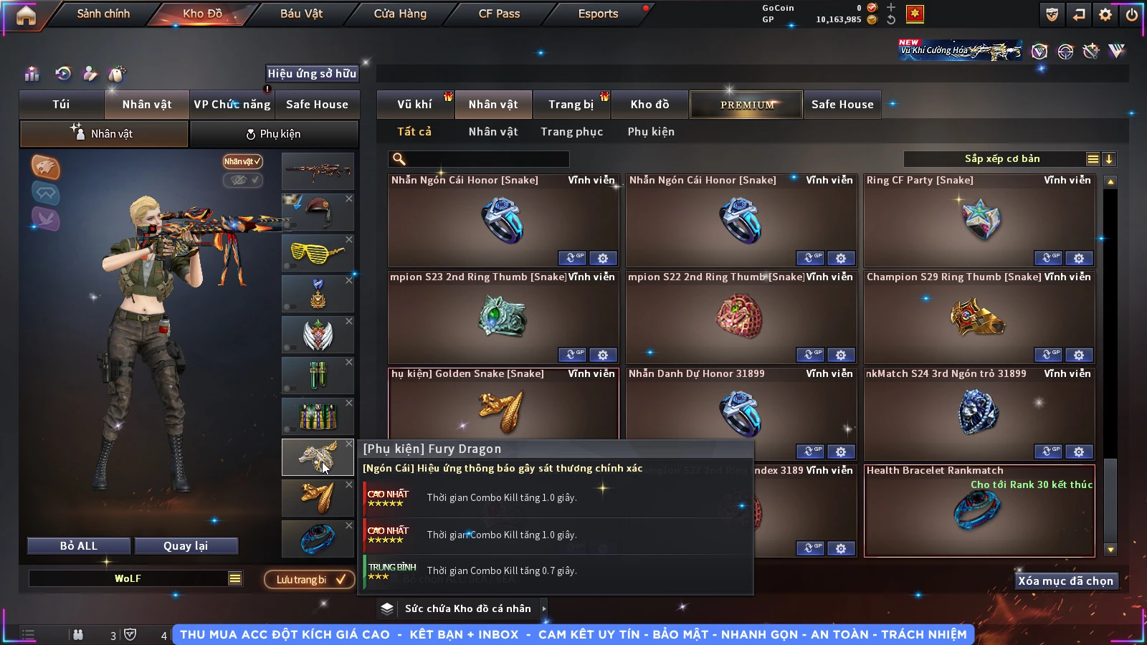
Task: Click the Vũ Khí Cường Hóa banner
Action: [961, 50]
